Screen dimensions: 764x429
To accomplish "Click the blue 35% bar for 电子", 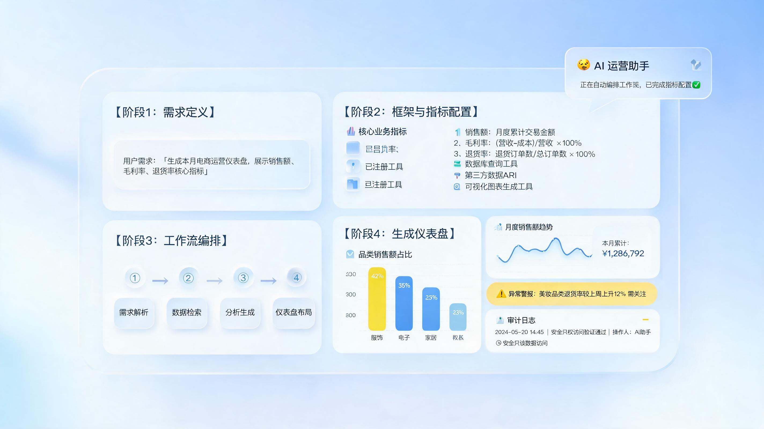I will [x=404, y=303].
